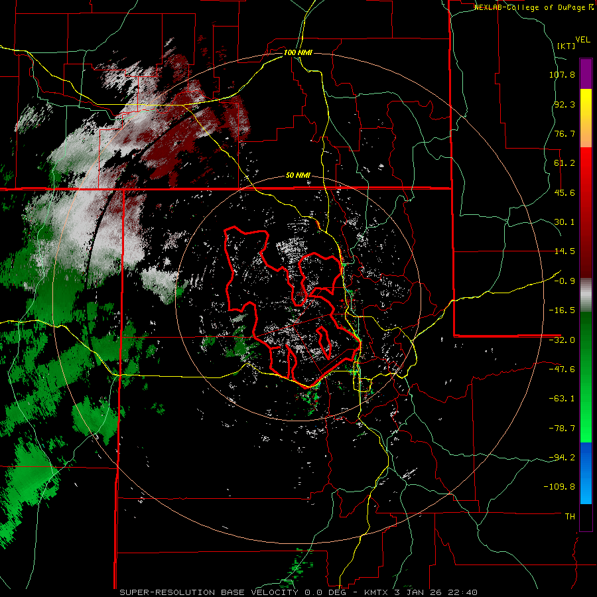The image size is (597, 597).
Task: Click the yellow-orange segment of color bar
Action: (x=586, y=118)
